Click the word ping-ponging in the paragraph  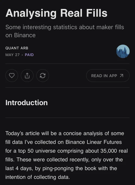point(58,168)
